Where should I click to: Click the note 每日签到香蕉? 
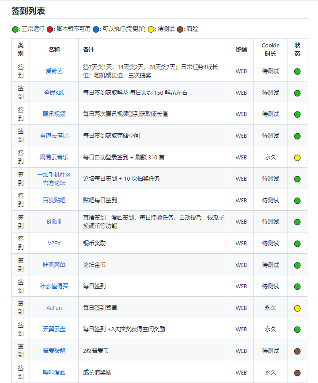(100, 308)
